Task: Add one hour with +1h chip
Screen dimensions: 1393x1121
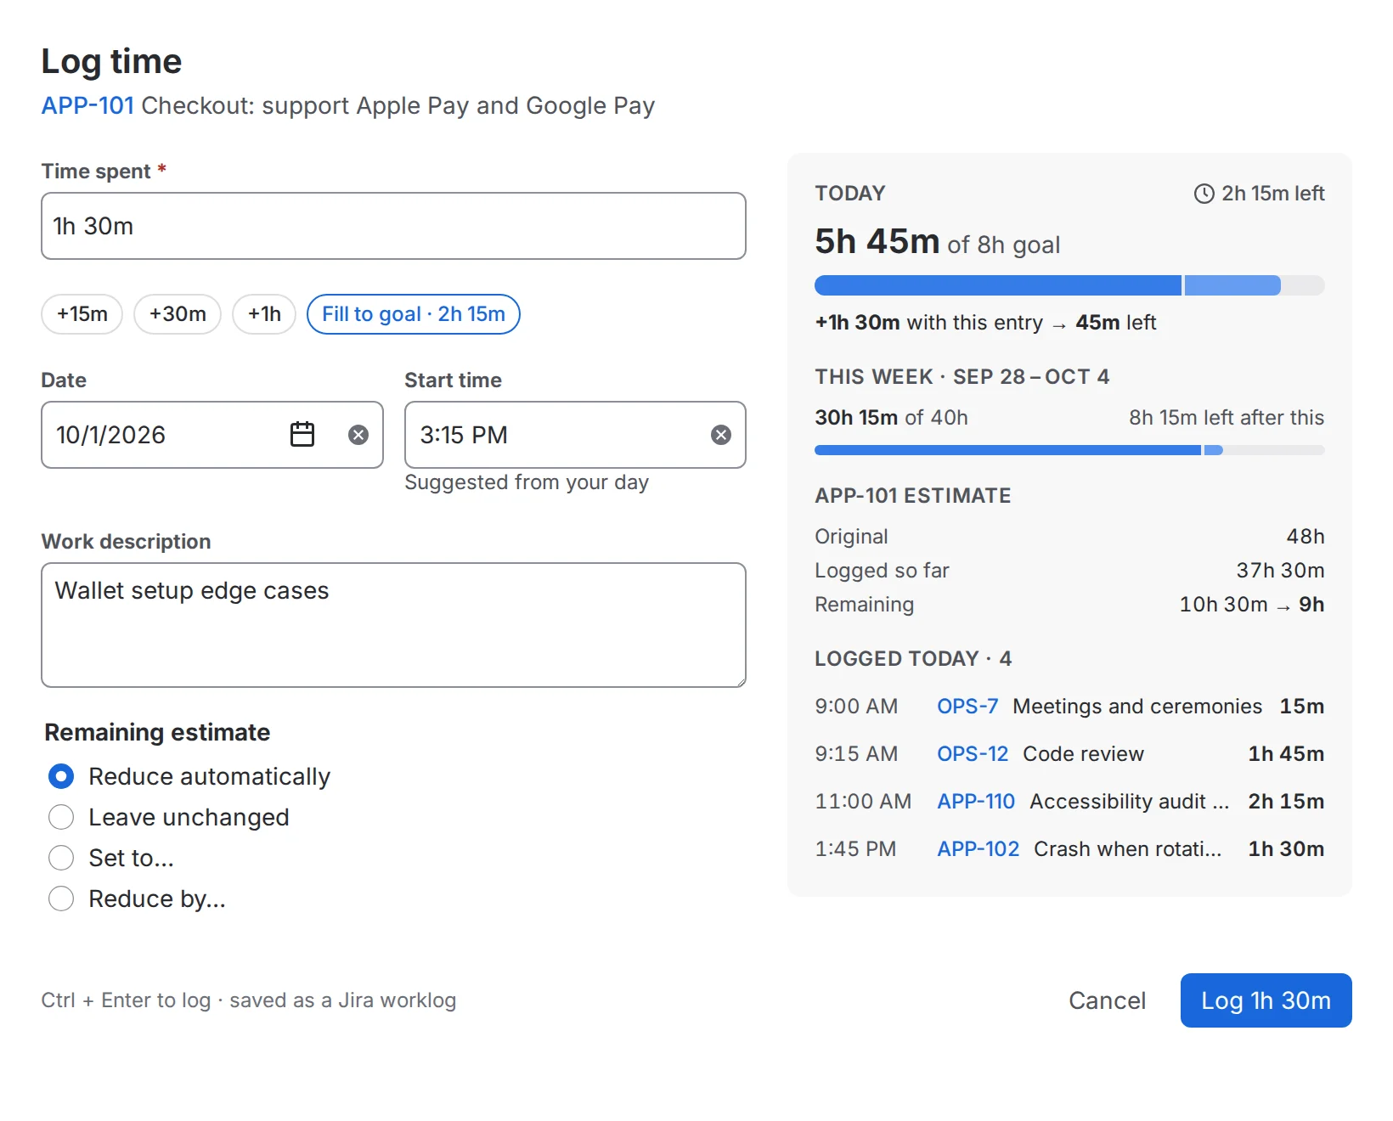Action: [264, 314]
